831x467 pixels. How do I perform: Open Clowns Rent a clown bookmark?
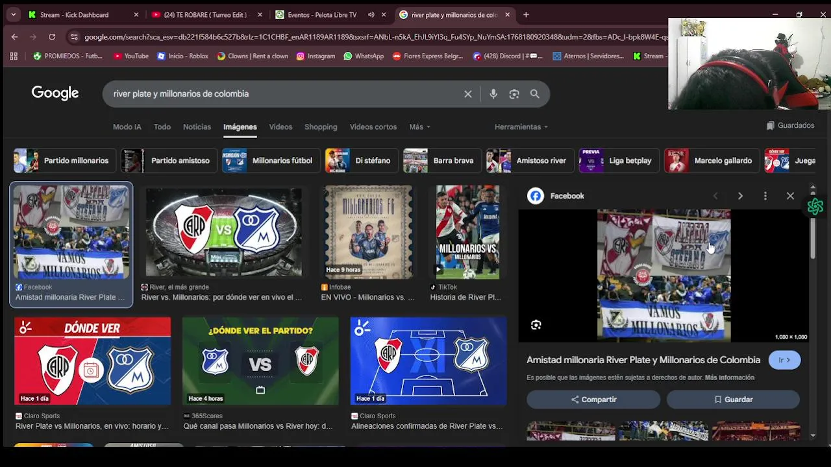point(253,56)
